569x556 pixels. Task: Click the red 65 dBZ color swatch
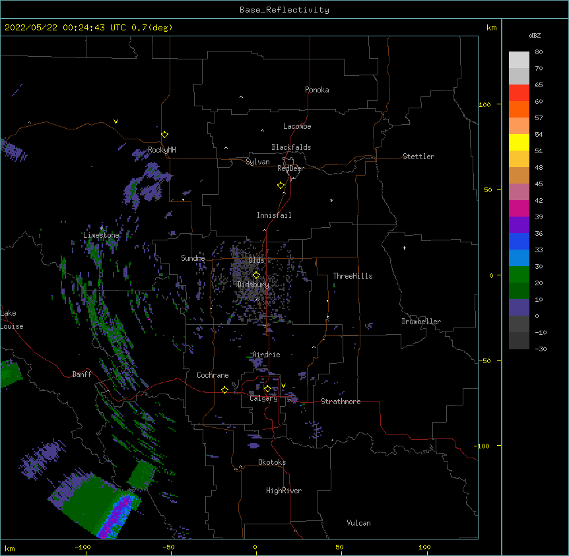[519, 93]
